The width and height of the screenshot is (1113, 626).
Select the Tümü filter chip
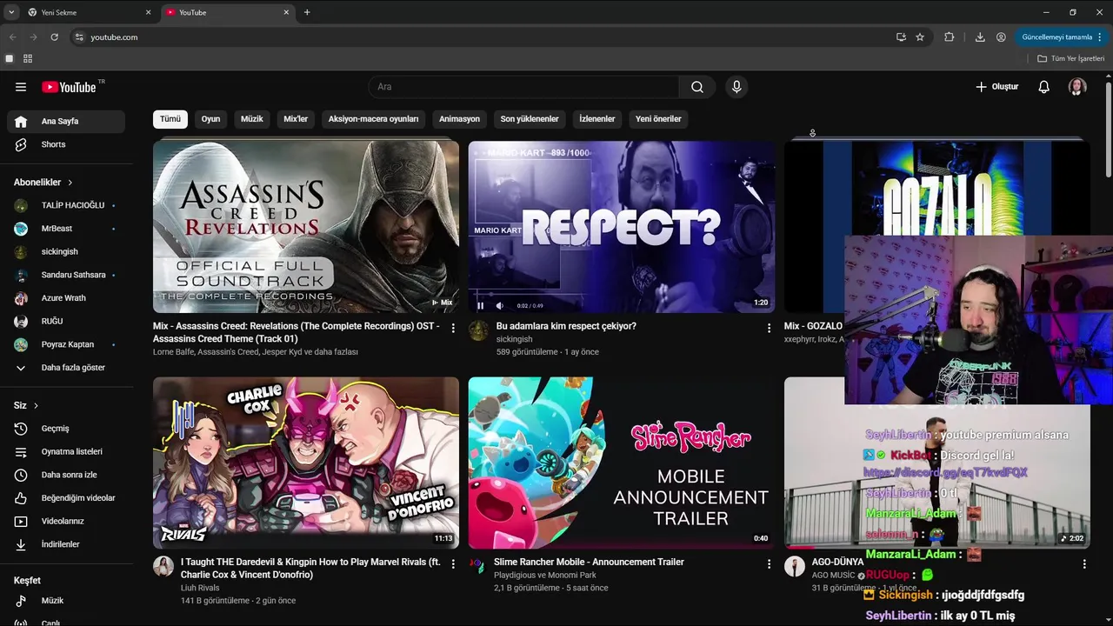click(x=170, y=119)
